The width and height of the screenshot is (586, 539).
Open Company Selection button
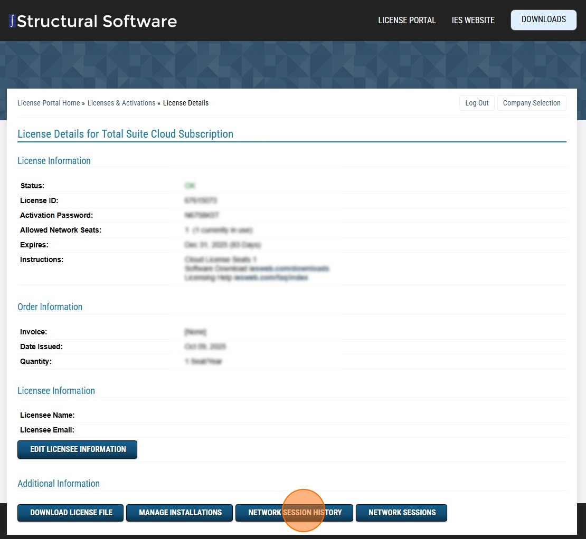point(532,103)
